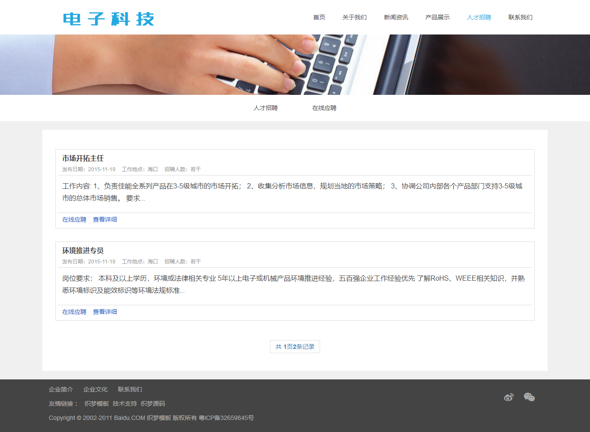Screen dimensions: 590x432
Task: Click 在线应聘 for 市场开拓主任
Action: click(x=74, y=219)
